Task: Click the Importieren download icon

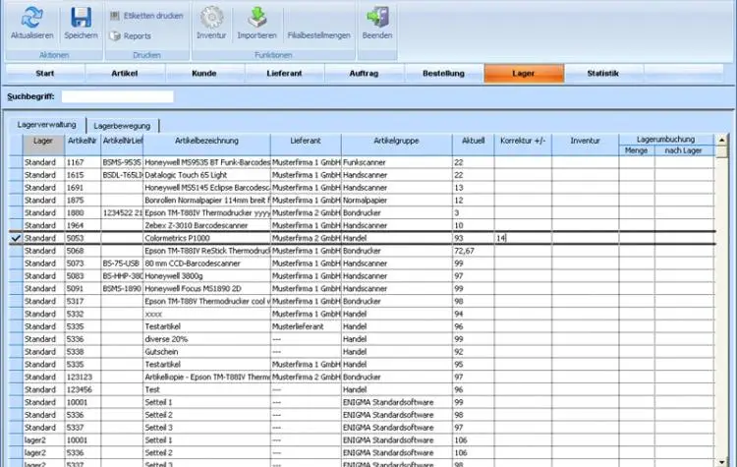Action: pos(256,18)
